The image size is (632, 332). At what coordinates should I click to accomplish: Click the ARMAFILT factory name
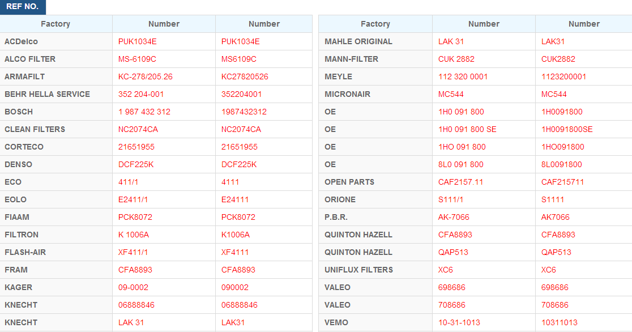[24, 76]
